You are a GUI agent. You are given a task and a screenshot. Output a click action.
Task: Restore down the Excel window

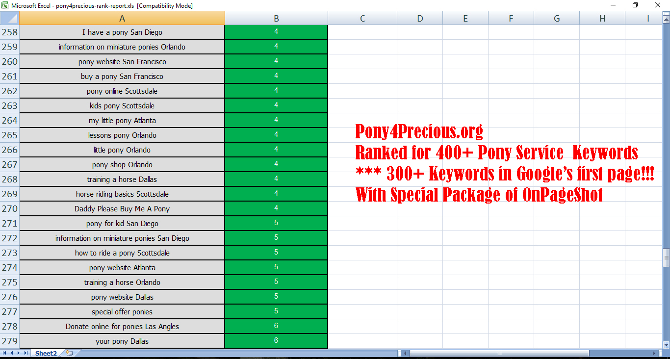635,5
